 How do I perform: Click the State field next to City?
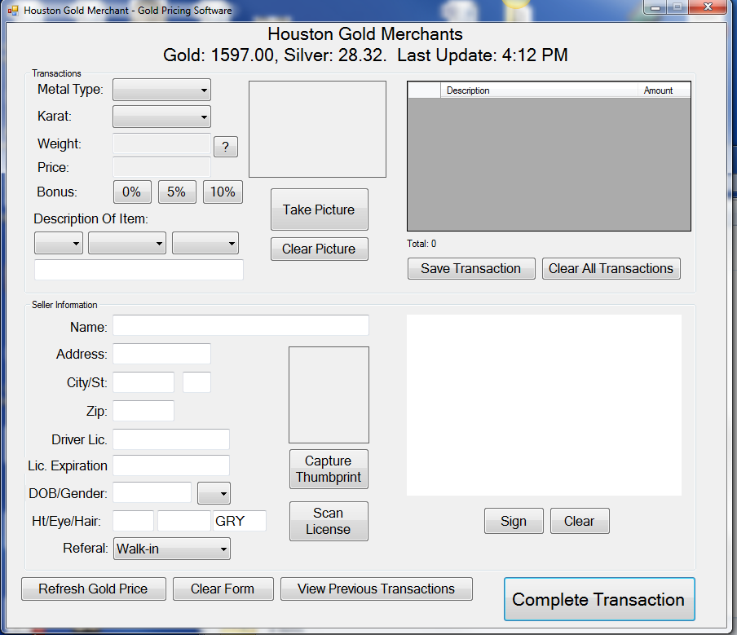tap(196, 382)
